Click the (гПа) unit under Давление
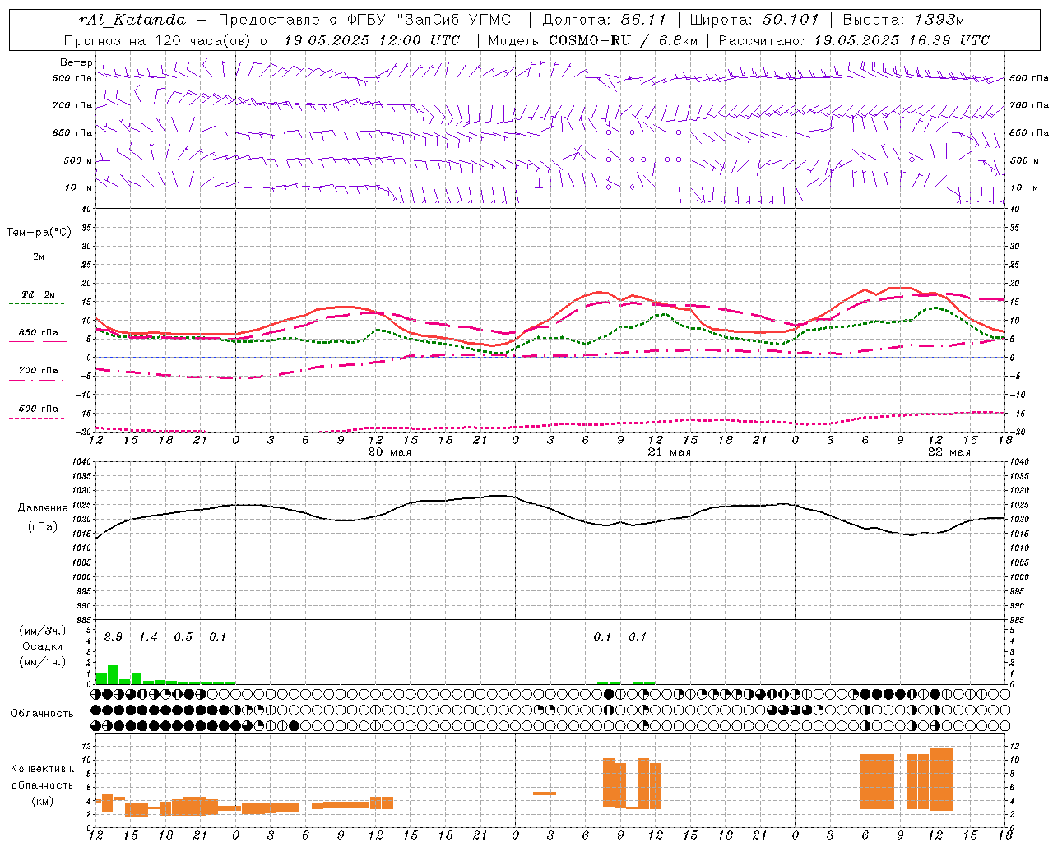Image resolution: width=1053 pixels, height=842 pixels. pos(43,527)
